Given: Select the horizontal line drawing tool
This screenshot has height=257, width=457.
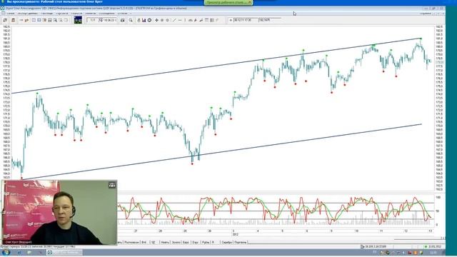Looking at the screenshot, I should [180, 20].
